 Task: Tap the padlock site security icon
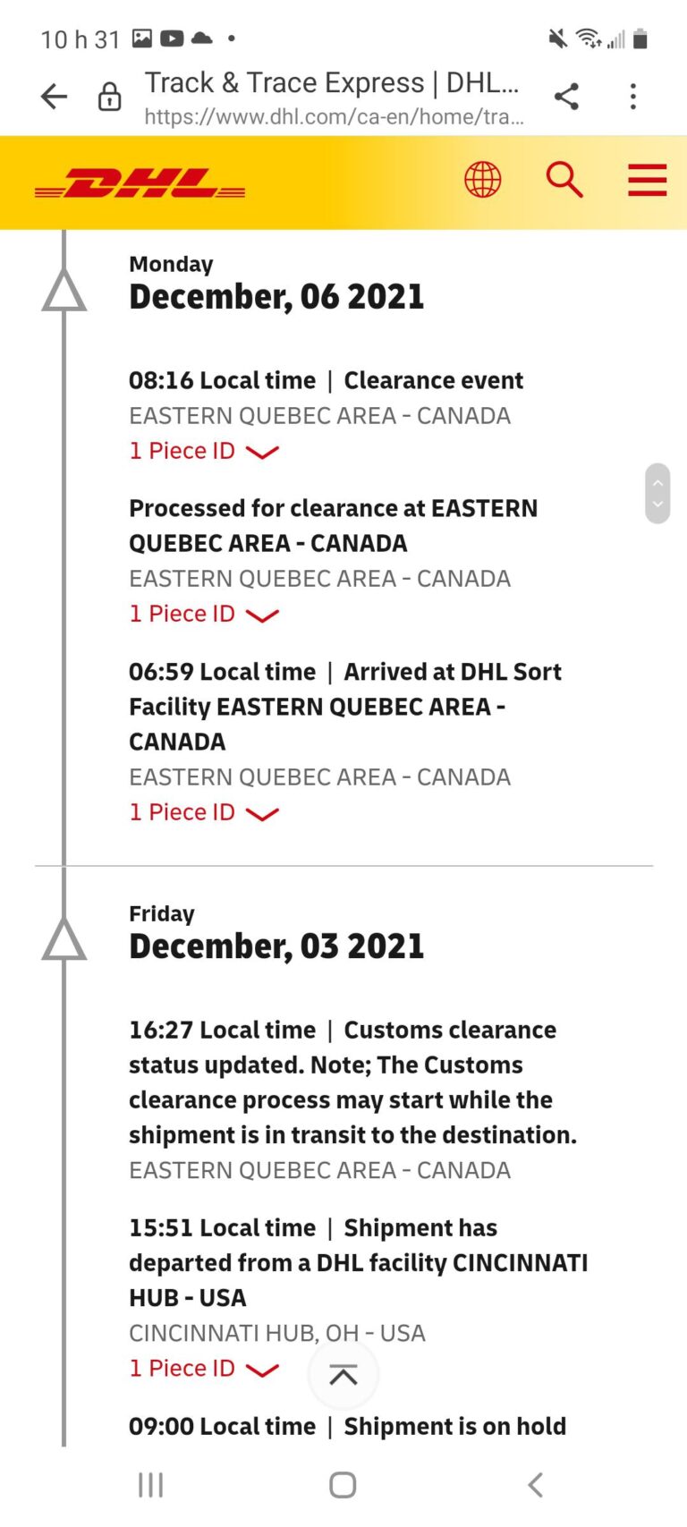[x=109, y=97]
